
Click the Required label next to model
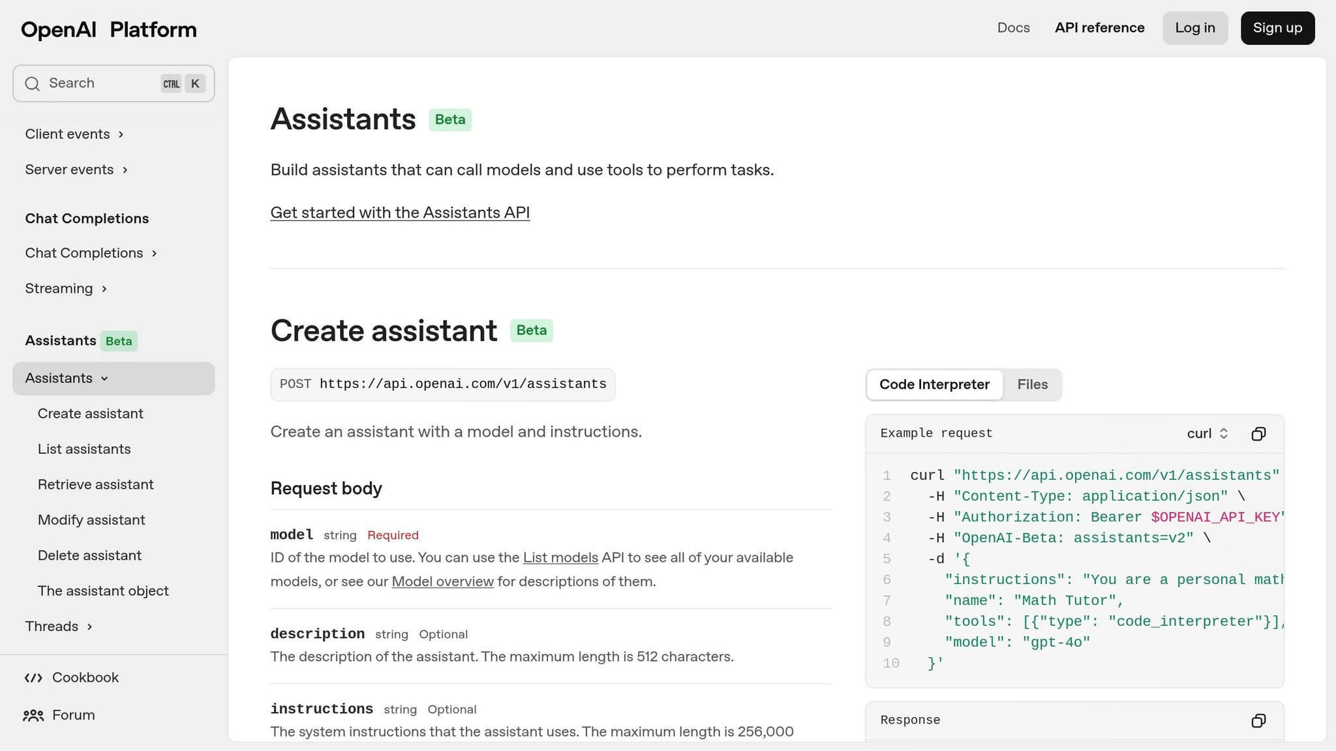coord(393,535)
